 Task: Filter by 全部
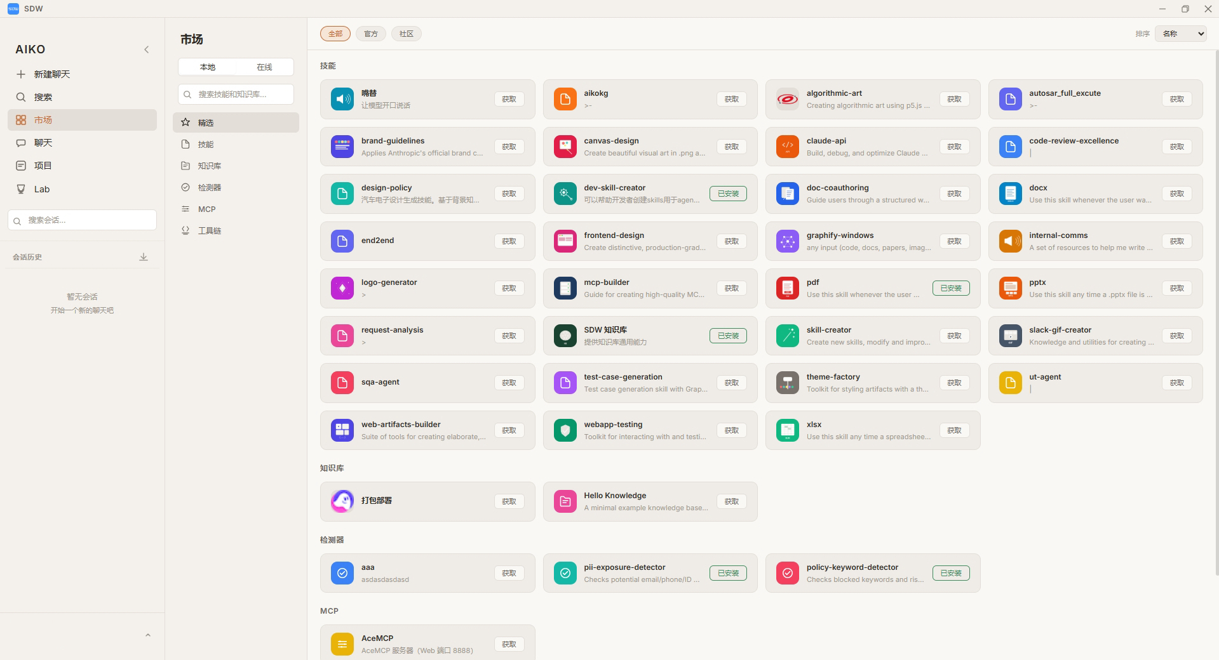(x=335, y=34)
